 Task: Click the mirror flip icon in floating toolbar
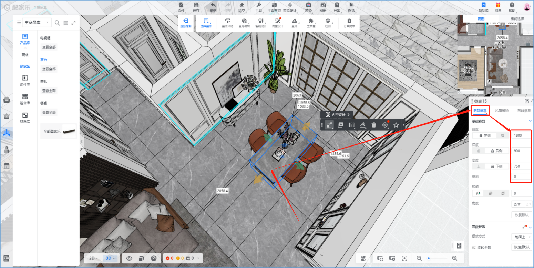tap(351, 125)
